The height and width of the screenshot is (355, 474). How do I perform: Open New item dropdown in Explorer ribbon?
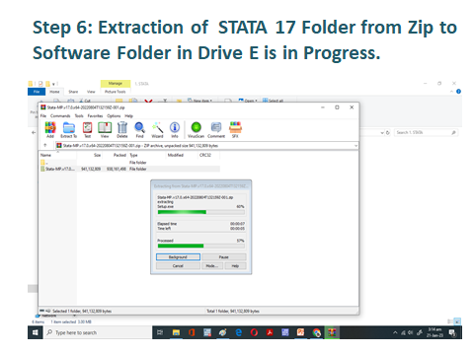pyautogui.click(x=200, y=101)
